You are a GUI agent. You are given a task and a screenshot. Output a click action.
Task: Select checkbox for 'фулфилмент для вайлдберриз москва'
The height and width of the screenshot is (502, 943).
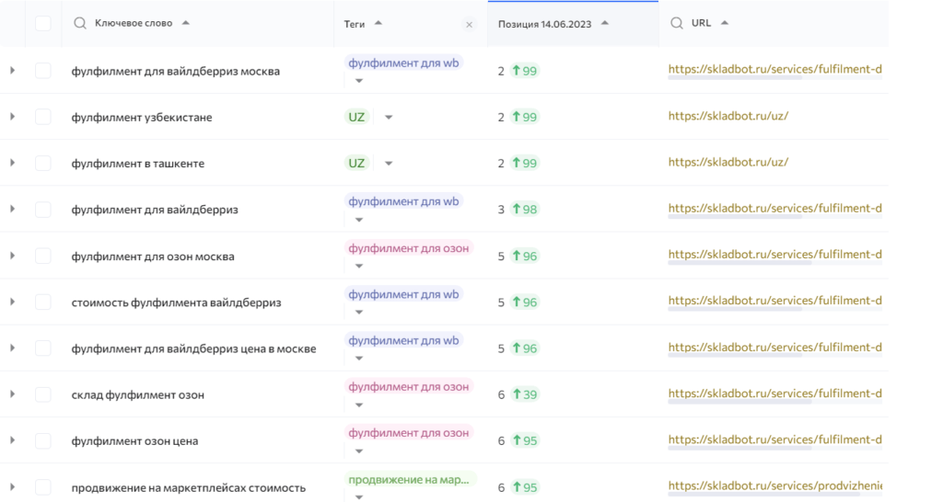(43, 71)
